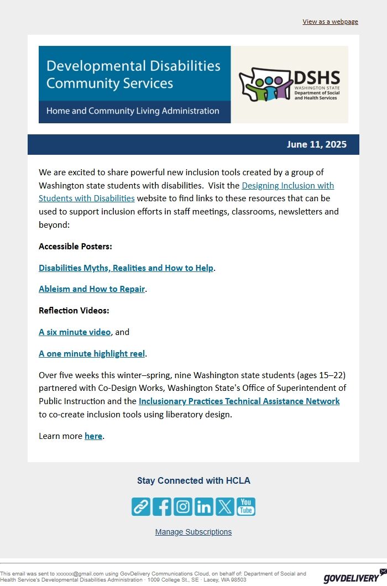Visit Inclusionary Practices Technical Assistance Network
The height and width of the screenshot is (586, 387).
click(x=239, y=401)
